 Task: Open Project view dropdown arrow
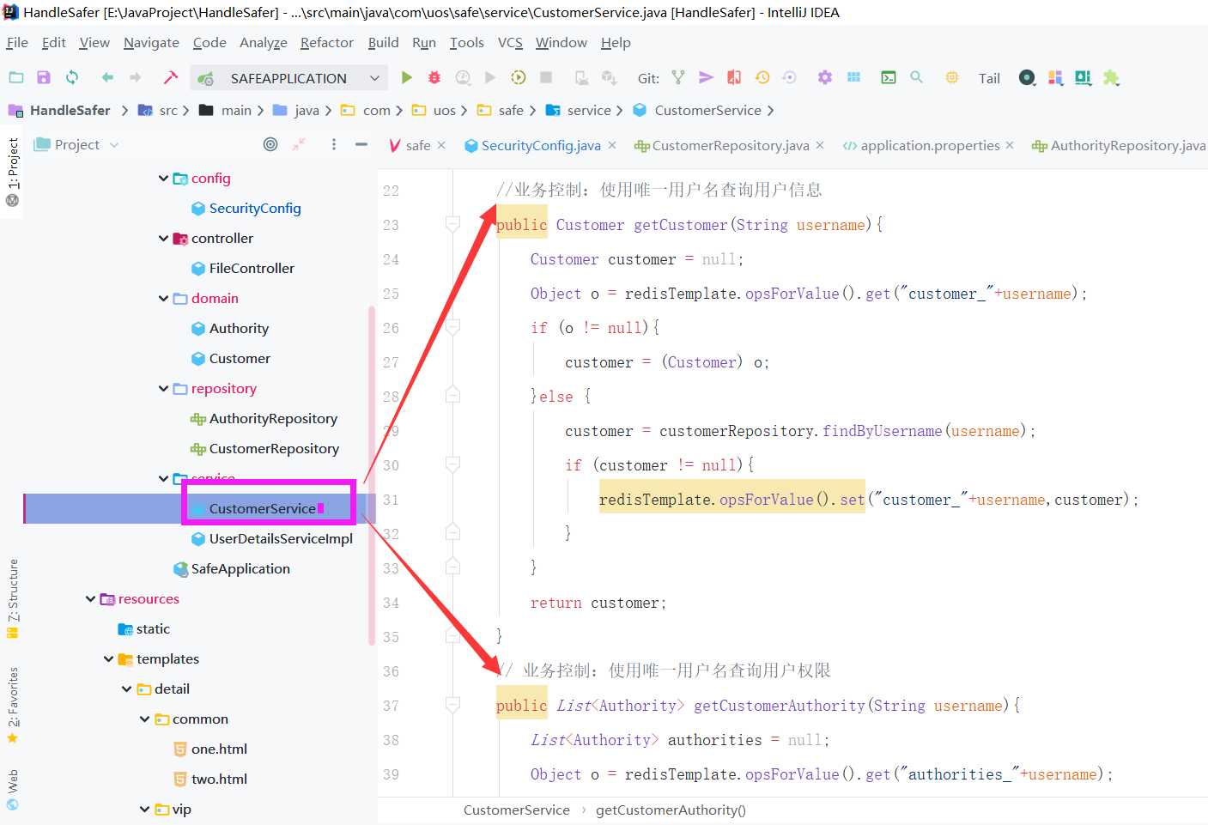(x=114, y=144)
